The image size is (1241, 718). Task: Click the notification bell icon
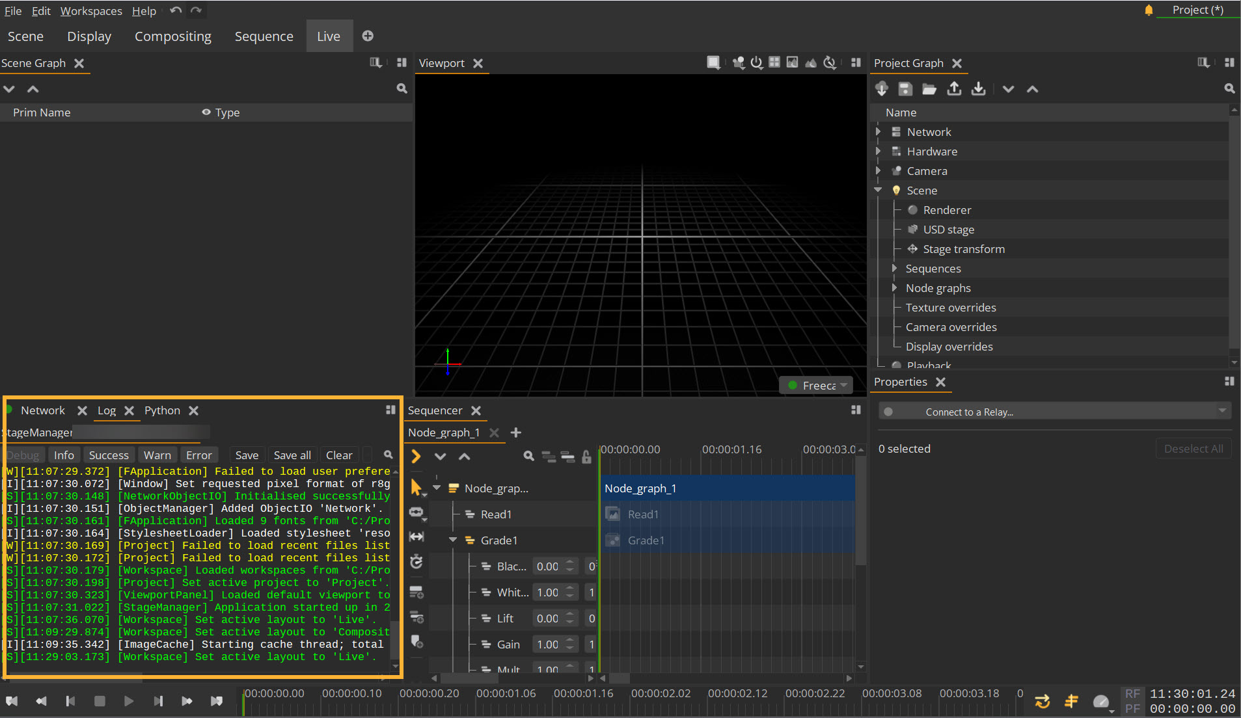1149,10
